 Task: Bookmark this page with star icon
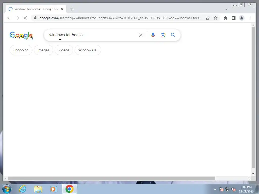(x=215, y=18)
